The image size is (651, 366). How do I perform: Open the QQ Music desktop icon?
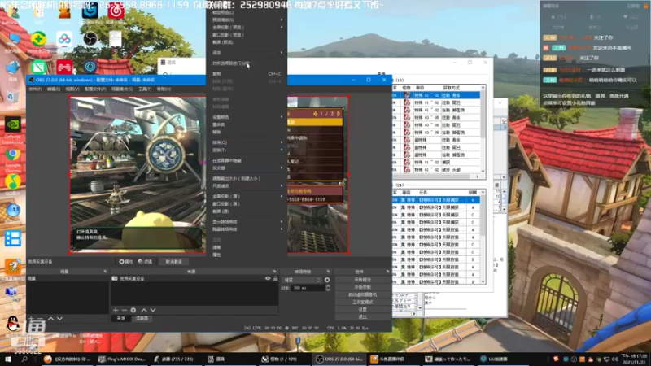tap(13, 181)
